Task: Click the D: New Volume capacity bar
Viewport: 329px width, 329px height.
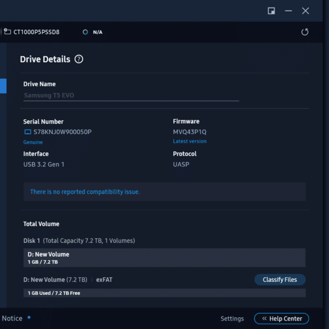Action: (x=164, y=258)
